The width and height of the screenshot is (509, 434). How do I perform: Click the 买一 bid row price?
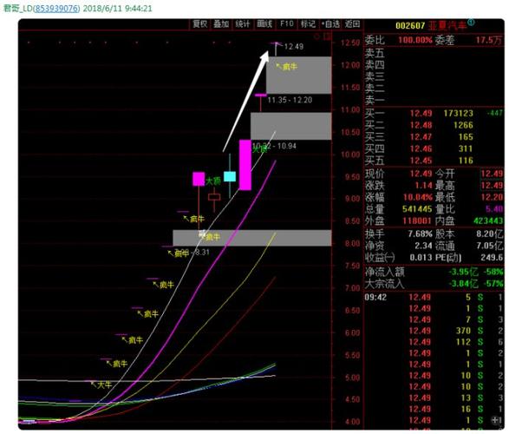[x=421, y=114]
